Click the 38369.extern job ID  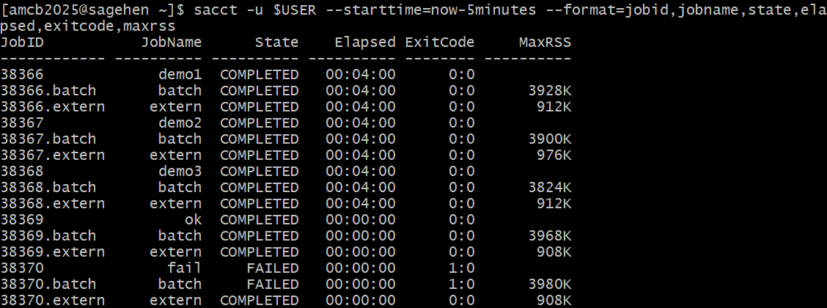point(52,252)
